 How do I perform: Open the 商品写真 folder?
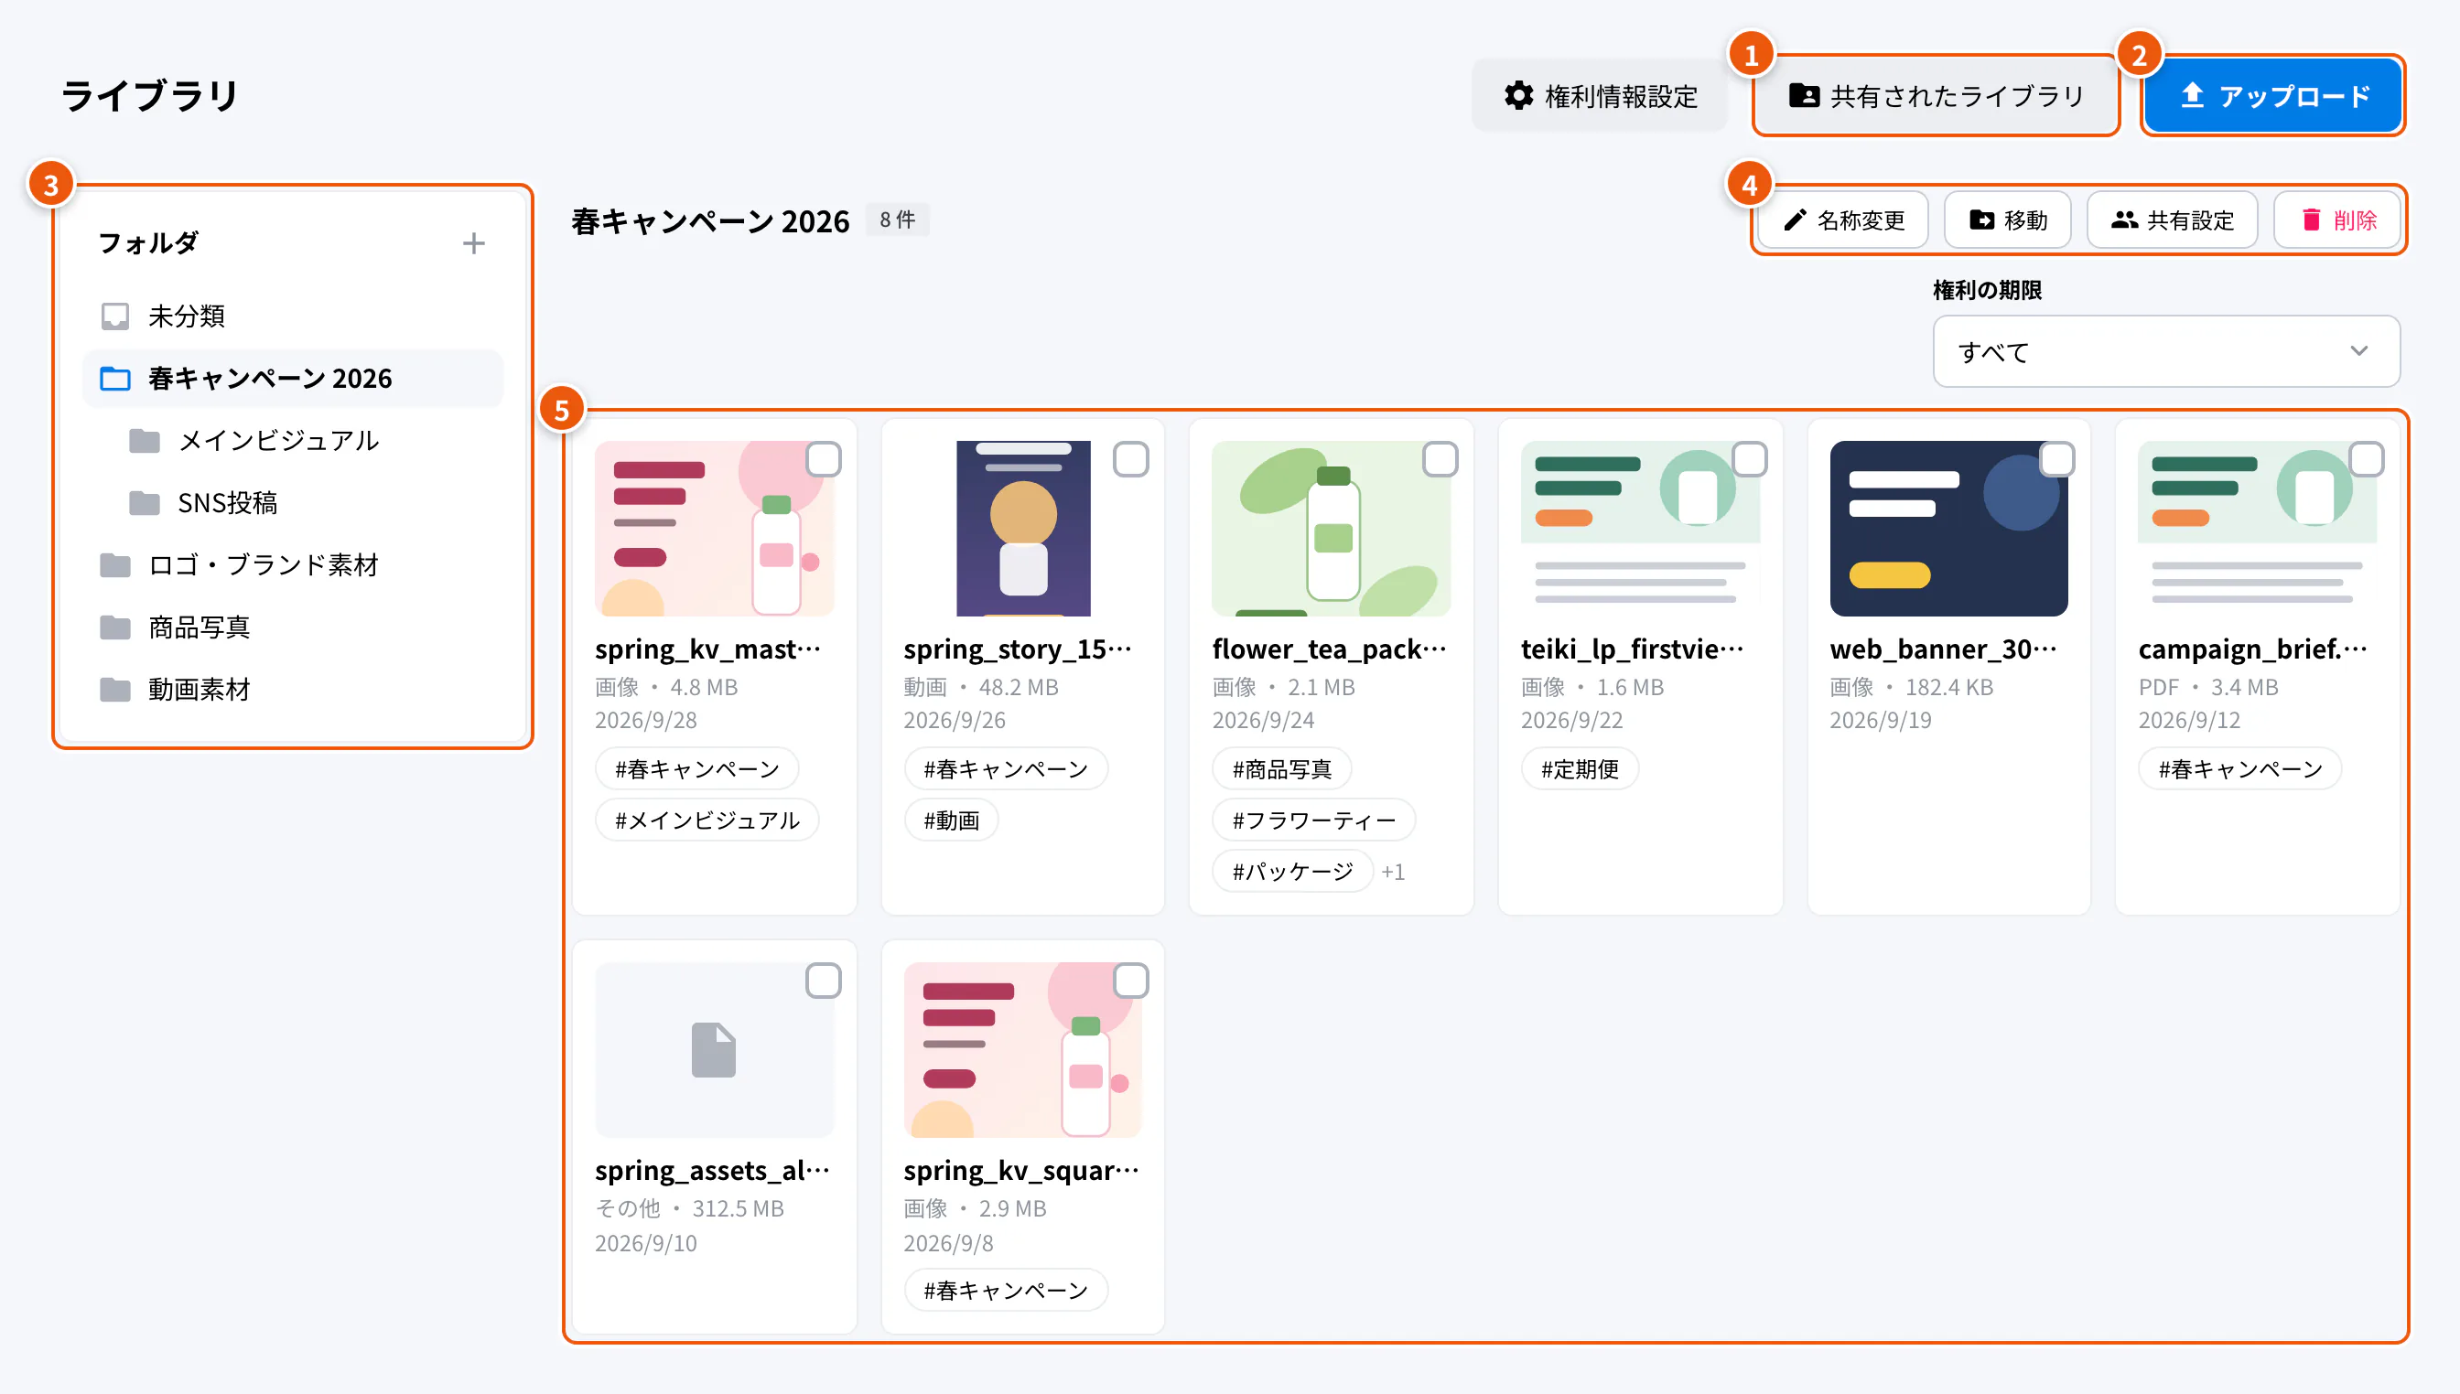coord(293,627)
